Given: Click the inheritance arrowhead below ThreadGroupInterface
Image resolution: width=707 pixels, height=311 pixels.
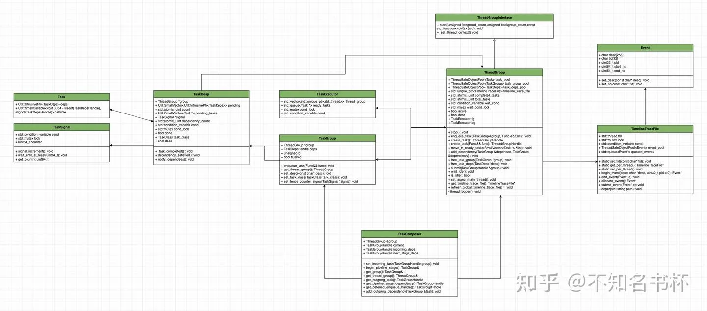Looking at the screenshot, I should pos(494,41).
